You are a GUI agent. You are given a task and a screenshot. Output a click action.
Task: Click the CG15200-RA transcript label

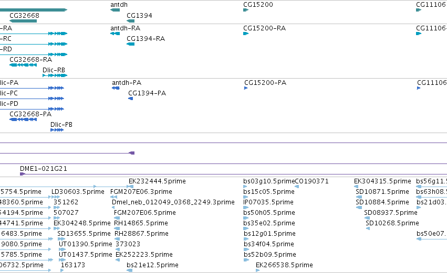(264, 28)
